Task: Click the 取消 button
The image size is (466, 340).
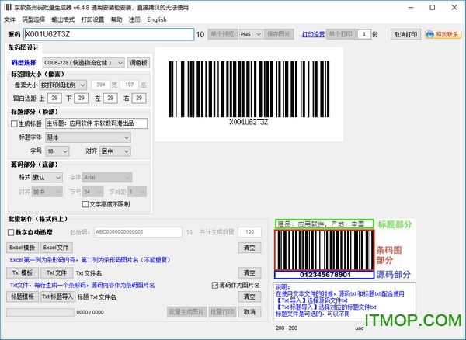Action: [x=249, y=312]
